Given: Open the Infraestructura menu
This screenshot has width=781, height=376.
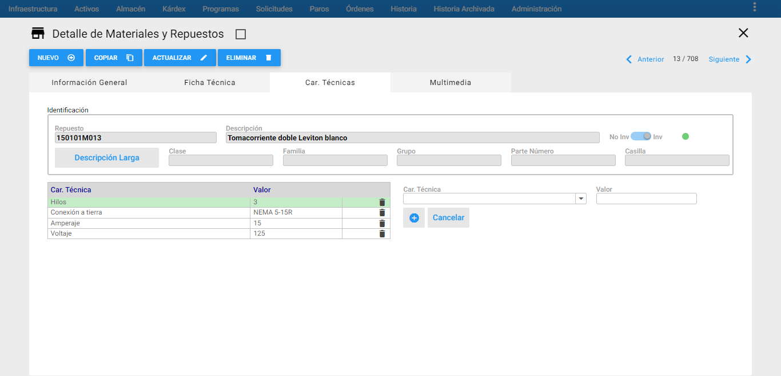Looking at the screenshot, I should click(x=33, y=9).
